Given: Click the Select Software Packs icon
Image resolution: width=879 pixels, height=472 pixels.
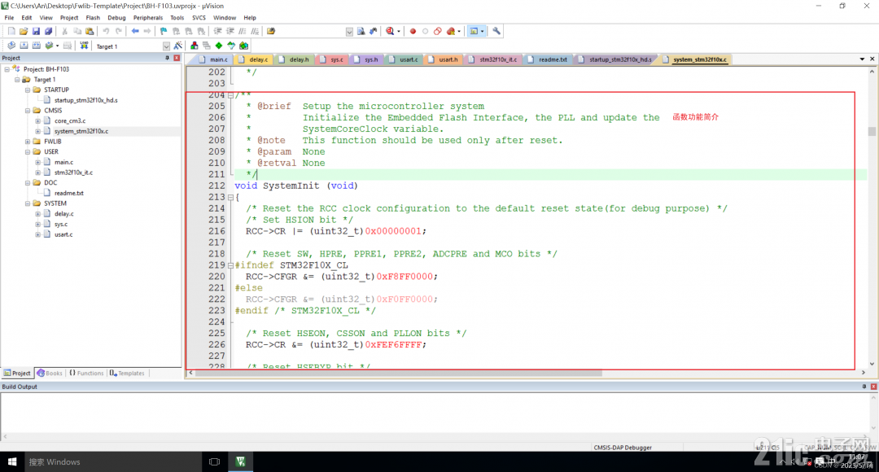Looking at the screenshot, I should (231, 46).
